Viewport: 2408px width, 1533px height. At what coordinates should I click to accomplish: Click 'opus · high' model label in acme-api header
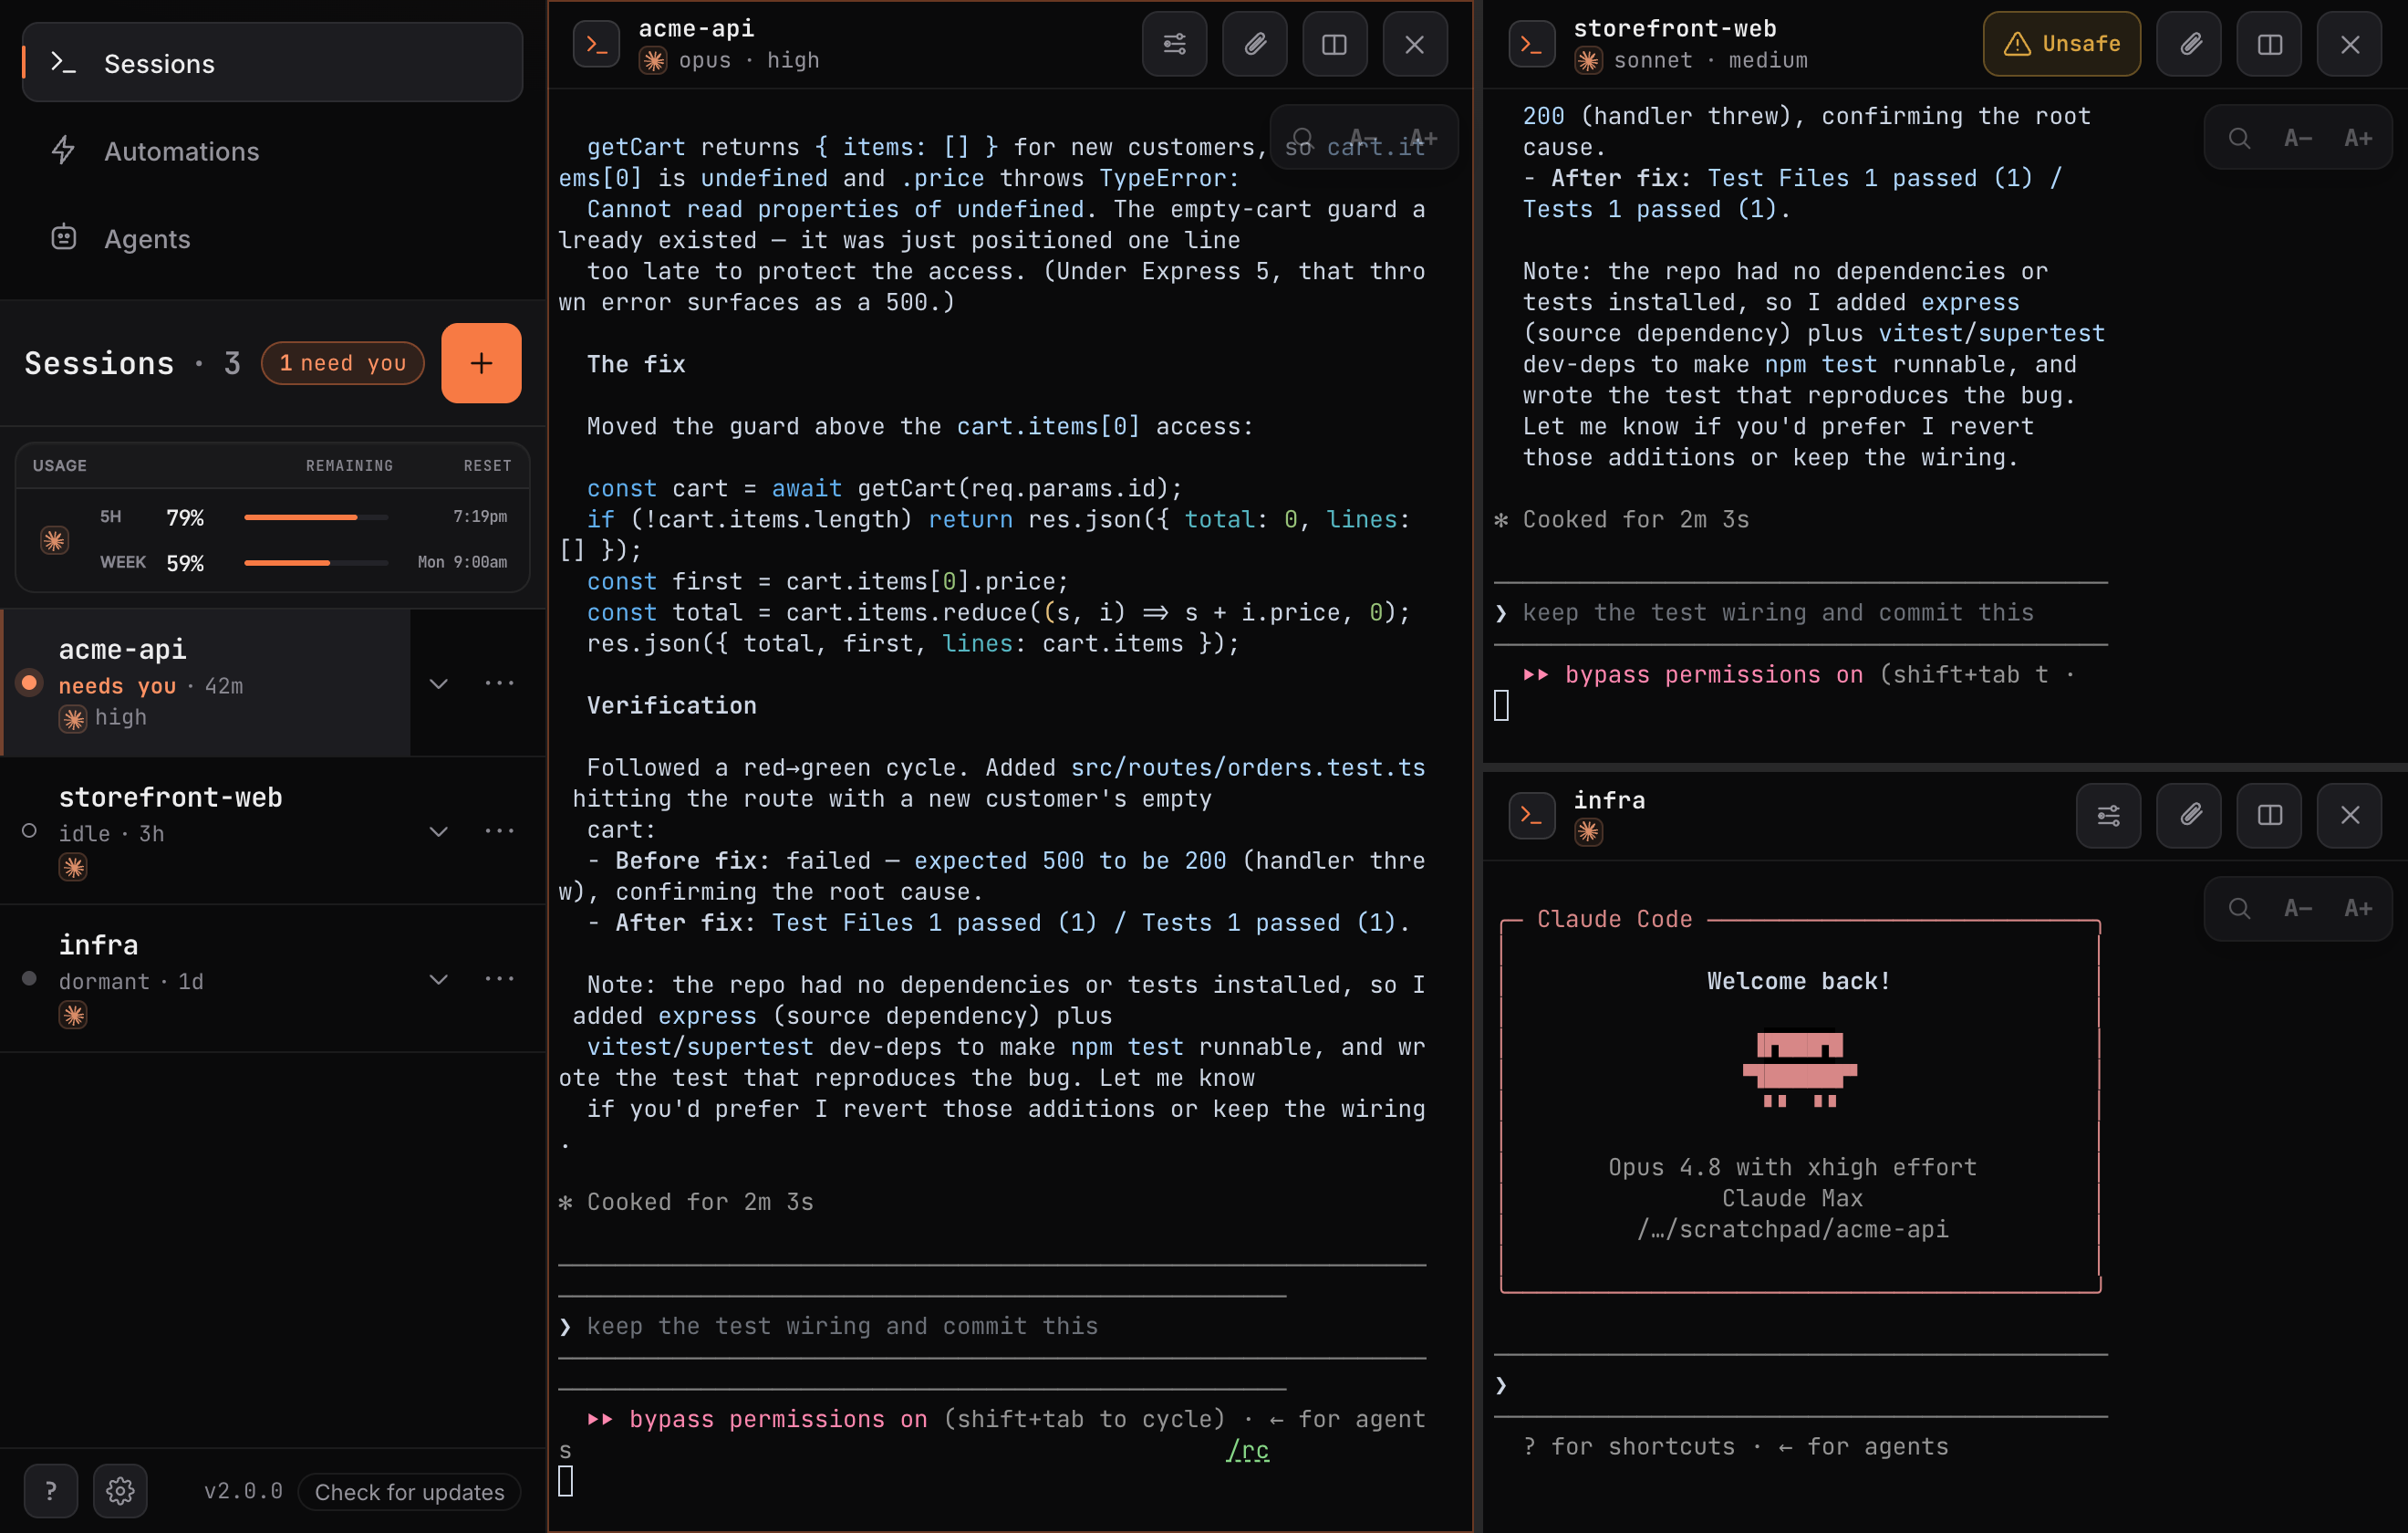click(x=748, y=61)
